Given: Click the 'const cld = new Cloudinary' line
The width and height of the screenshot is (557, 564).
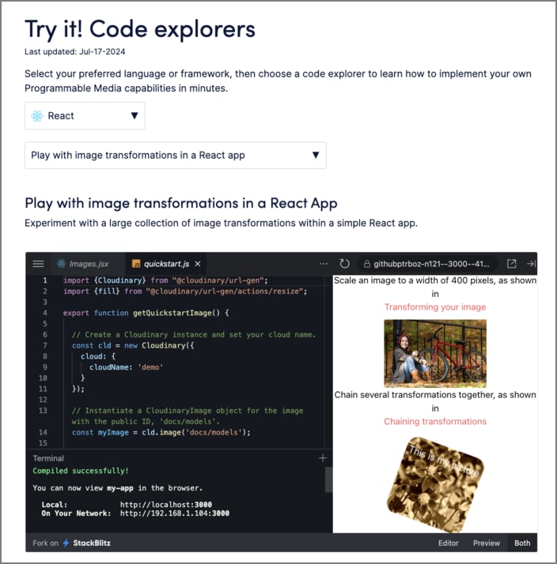Looking at the screenshot, I should coord(133,346).
